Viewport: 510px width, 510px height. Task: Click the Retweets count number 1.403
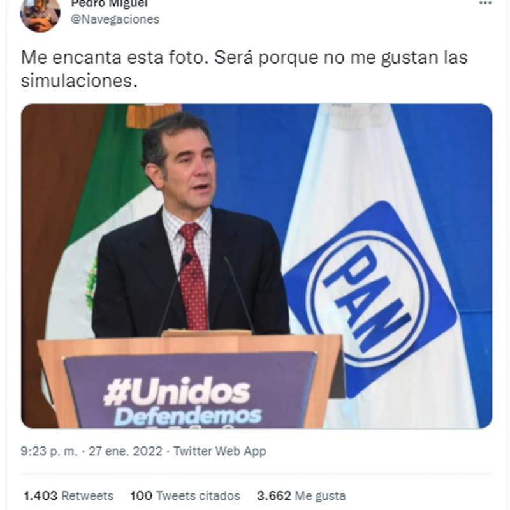(41, 495)
